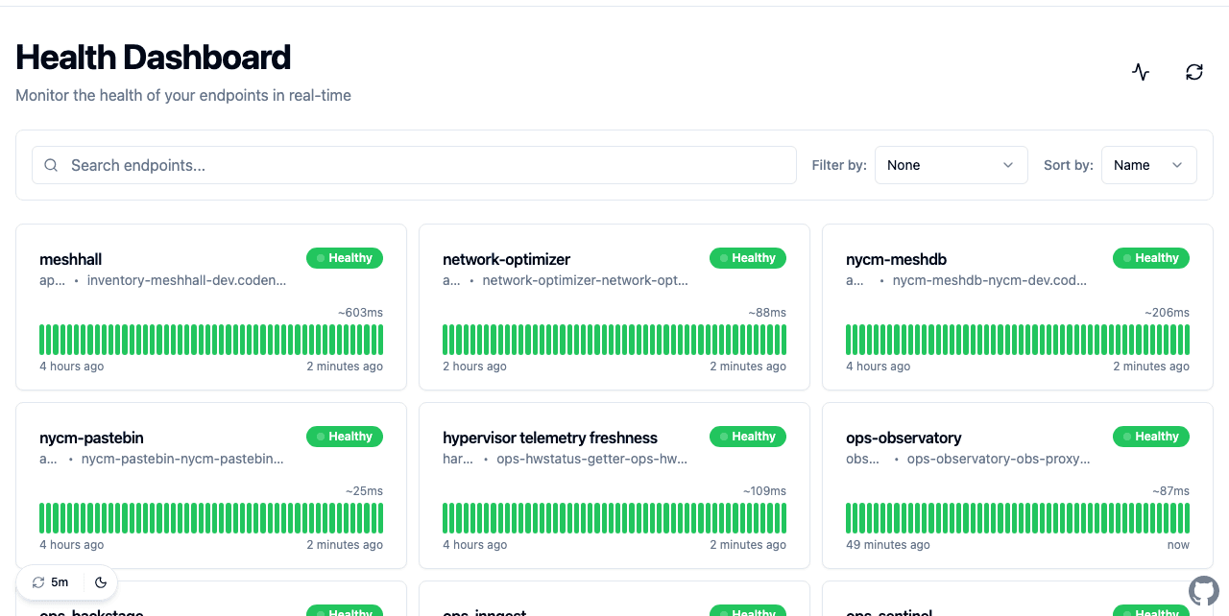The height and width of the screenshot is (616, 1229).
Task: Click the Health Dashboard heading
Action: tap(154, 58)
